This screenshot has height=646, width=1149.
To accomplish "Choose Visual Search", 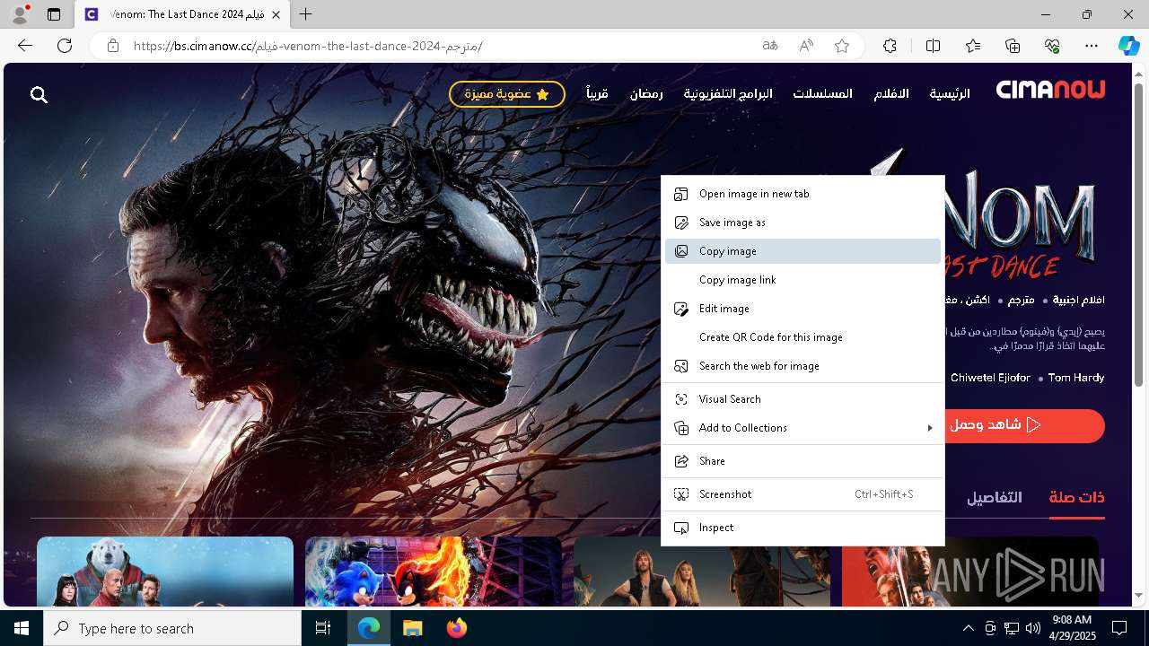I will point(803,399).
